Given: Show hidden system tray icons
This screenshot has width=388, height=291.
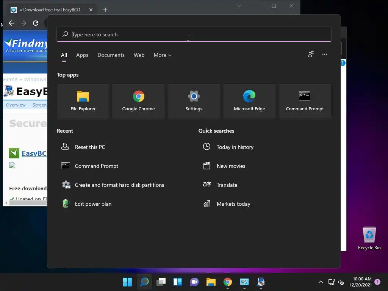Looking at the screenshot, I should pos(321,282).
